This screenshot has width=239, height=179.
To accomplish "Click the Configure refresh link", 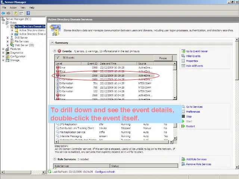I will [x=105, y=172].
